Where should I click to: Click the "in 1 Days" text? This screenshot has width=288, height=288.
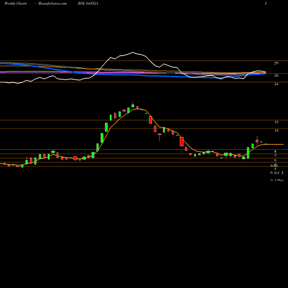tap(277, 180)
